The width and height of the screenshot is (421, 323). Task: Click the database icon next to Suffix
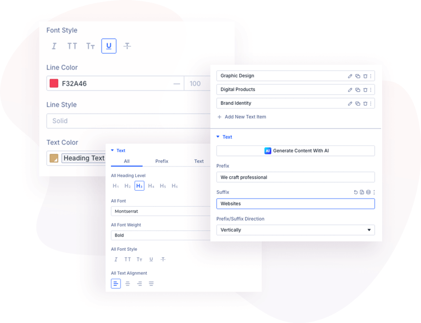pyautogui.click(x=368, y=192)
